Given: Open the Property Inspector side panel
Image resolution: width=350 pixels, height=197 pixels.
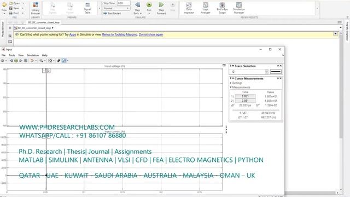Looking at the screenshot, I should 347,31.
